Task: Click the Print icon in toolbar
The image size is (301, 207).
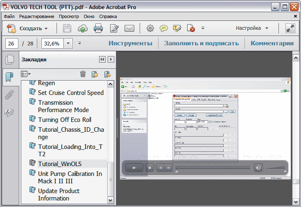Action: [x=98, y=28]
